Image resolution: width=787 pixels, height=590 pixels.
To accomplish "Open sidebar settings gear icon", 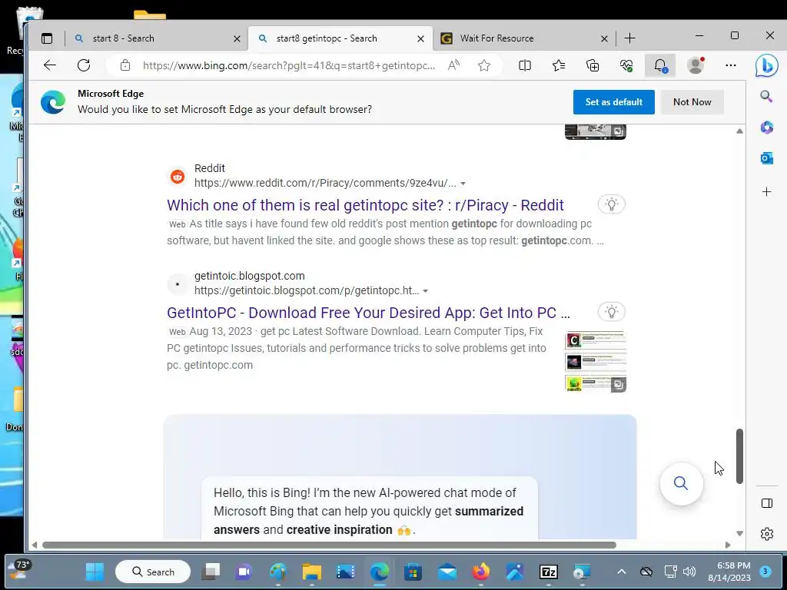I will coord(767,534).
